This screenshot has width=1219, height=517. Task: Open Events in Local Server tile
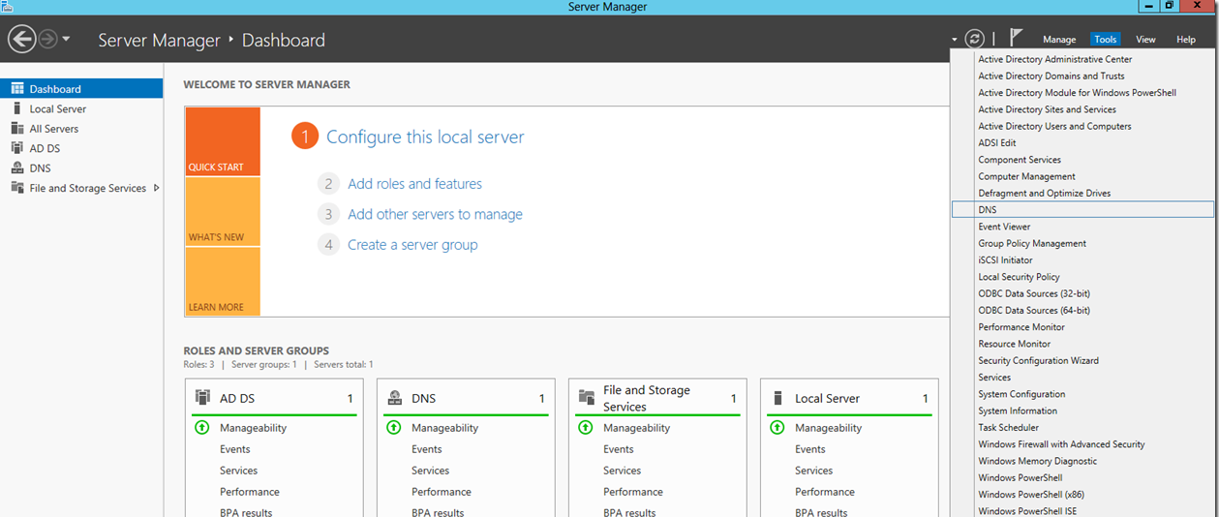click(x=810, y=449)
